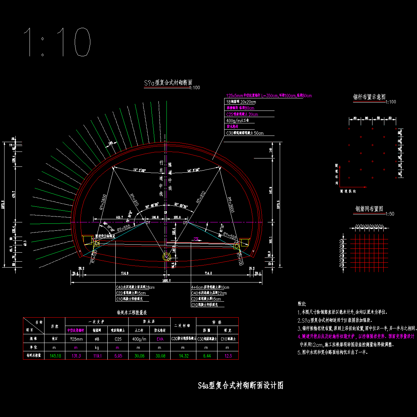Select the title "S4a型复合式衬砌断面设计图"
The image size is (417, 417).
point(240,385)
